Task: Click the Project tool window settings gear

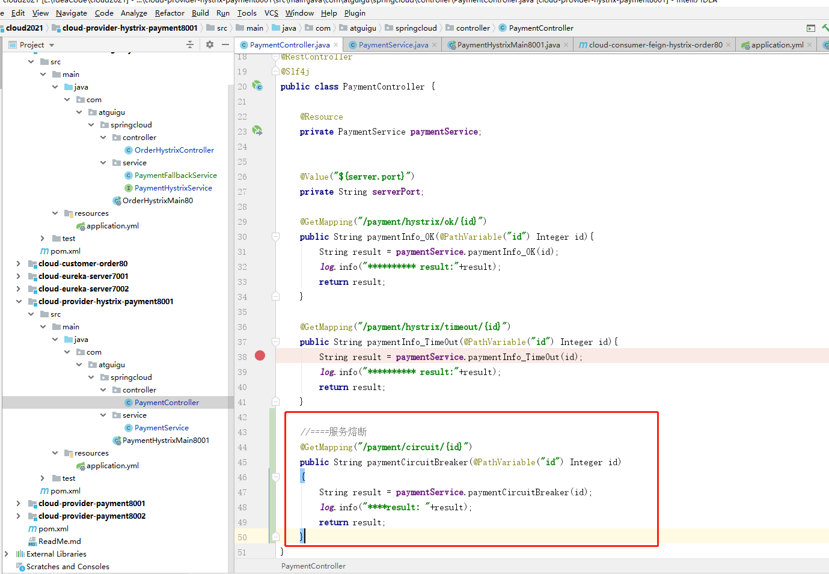Action: click(x=210, y=44)
